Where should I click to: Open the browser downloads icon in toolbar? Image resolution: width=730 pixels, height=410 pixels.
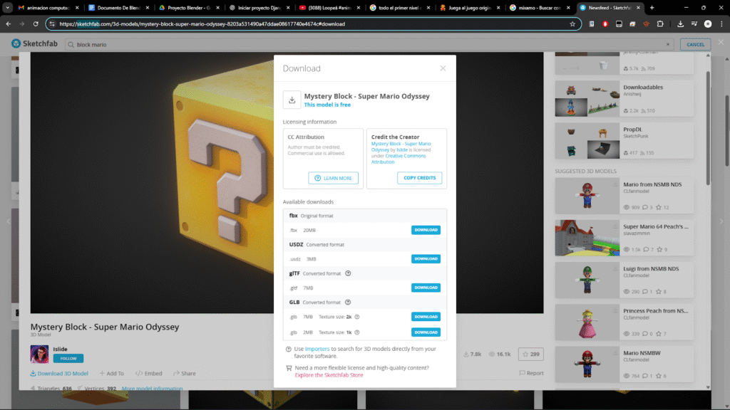[680, 23]
